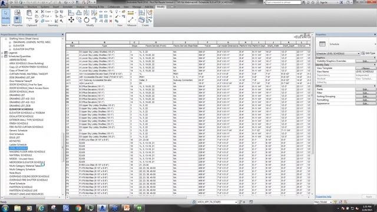Select the Trim/Extend to Corner tool
The height and width of the screenshot is (212, 377).
click(x=94, y=20)
